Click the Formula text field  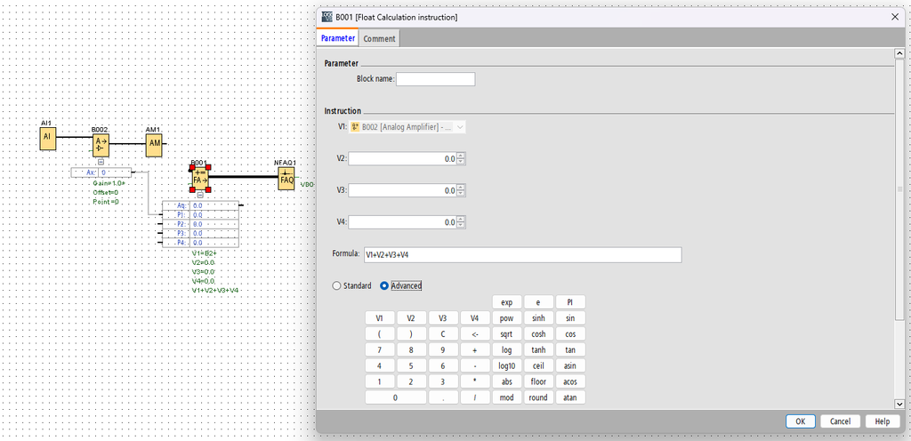tap(522, 255)
